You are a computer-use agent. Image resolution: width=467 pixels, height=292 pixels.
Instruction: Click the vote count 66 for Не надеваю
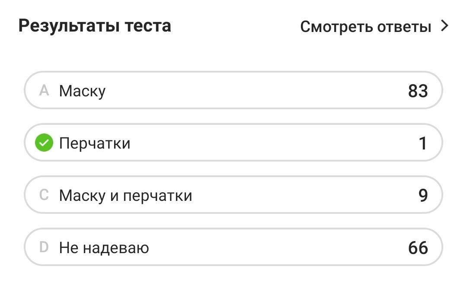(418, 248)
